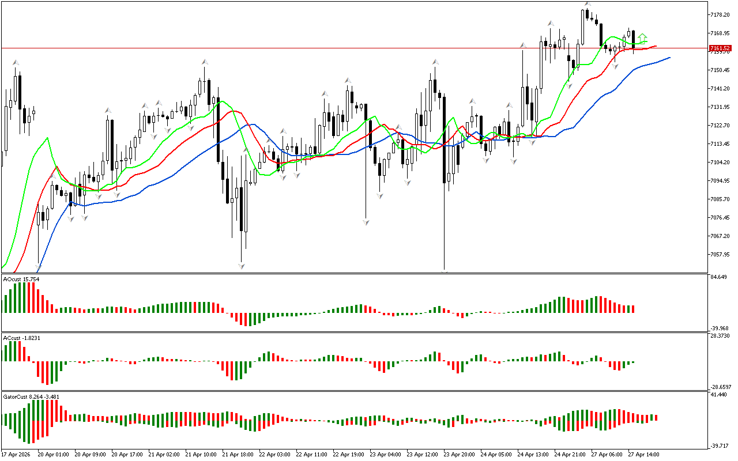Click the down fractal arrow below the 23 Apr 04:00 wick
The height and width of the screenshot is (461, 738).
(x=366, y=221)
